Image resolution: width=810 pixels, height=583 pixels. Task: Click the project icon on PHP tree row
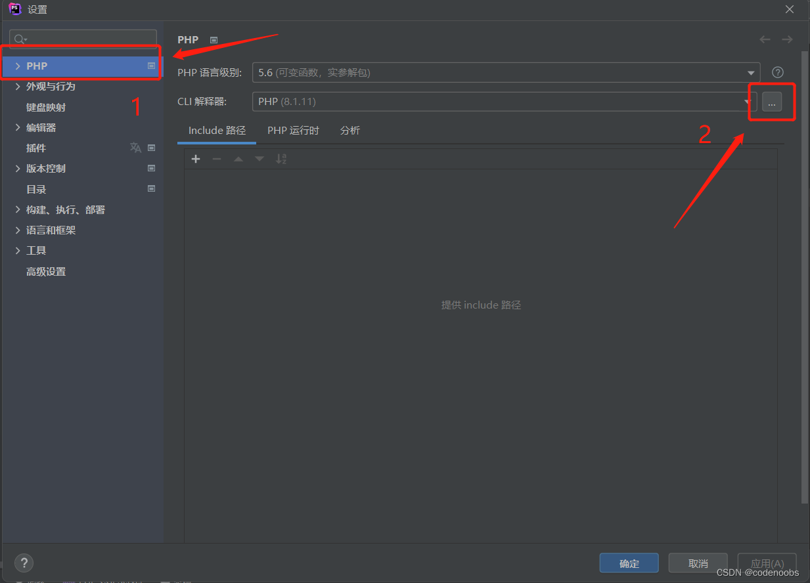click(x=151, y=66)
